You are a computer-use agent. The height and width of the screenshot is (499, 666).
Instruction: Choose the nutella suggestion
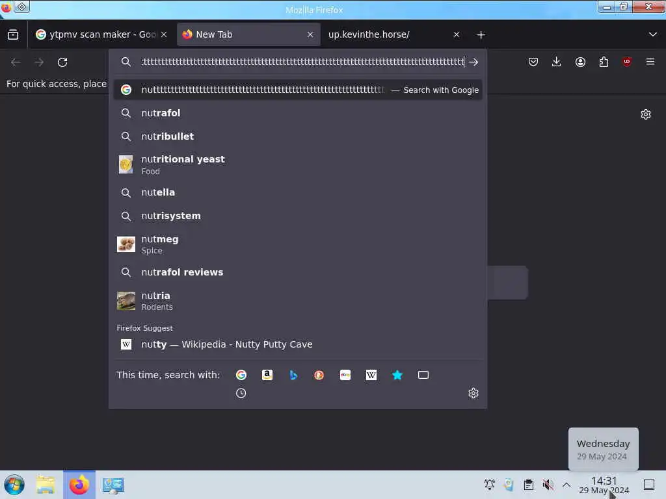298,192
